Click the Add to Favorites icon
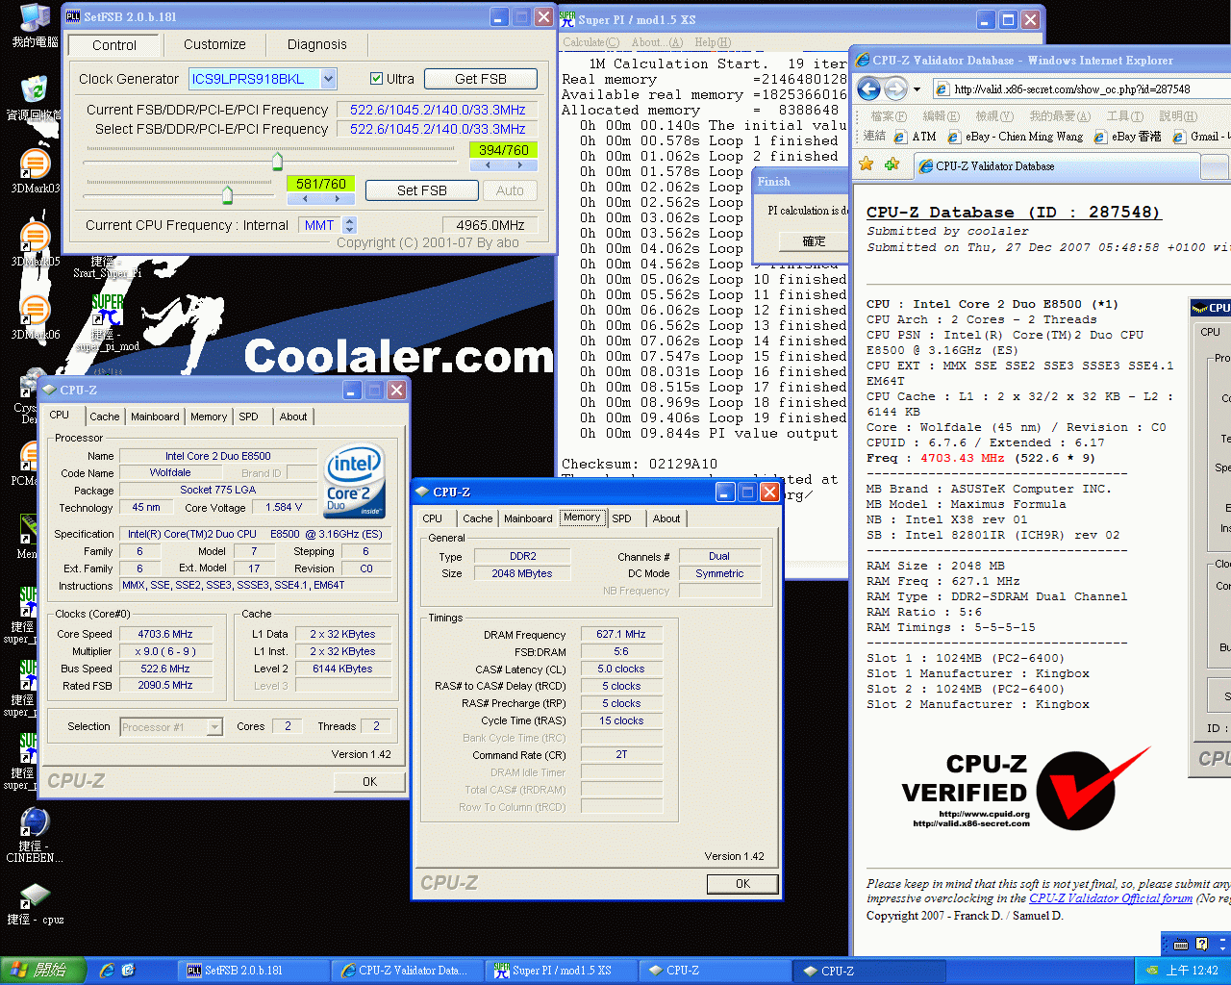The image size is (1231, 985). (x=892, y=164)
